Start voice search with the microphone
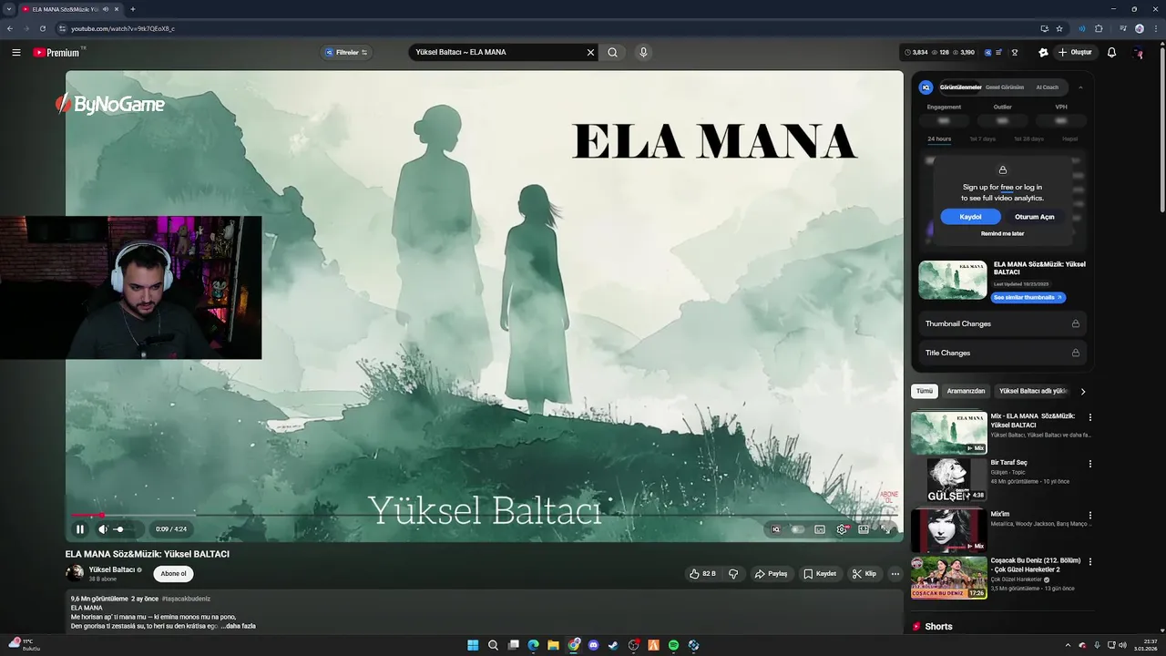Image resolution: width=1166 pixels, height=656 pixels. (x=643, y=53)
